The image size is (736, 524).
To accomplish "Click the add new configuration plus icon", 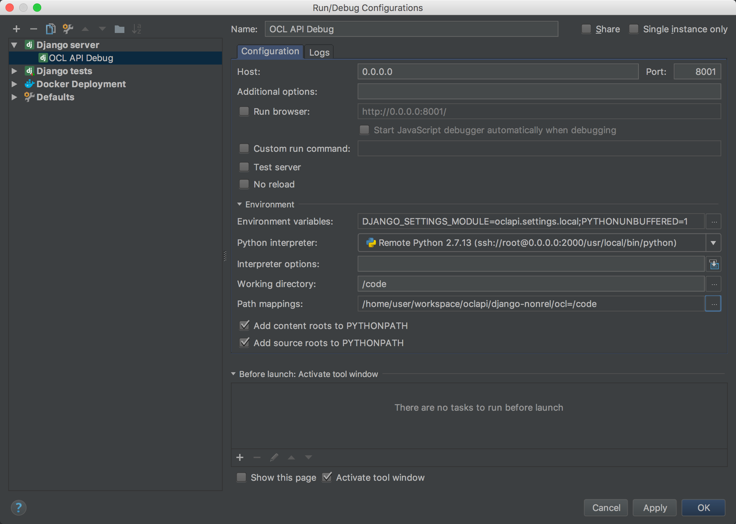I will coord(16,29).
